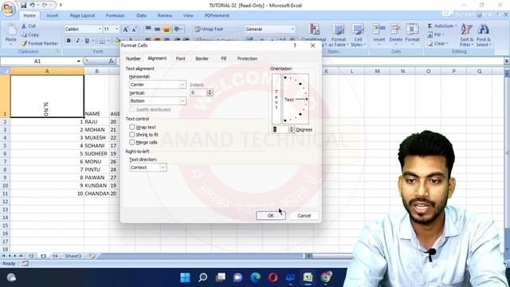Screen dimensions: 510x287
Task: Click the Insert cells icon
Action: point(379,29)
